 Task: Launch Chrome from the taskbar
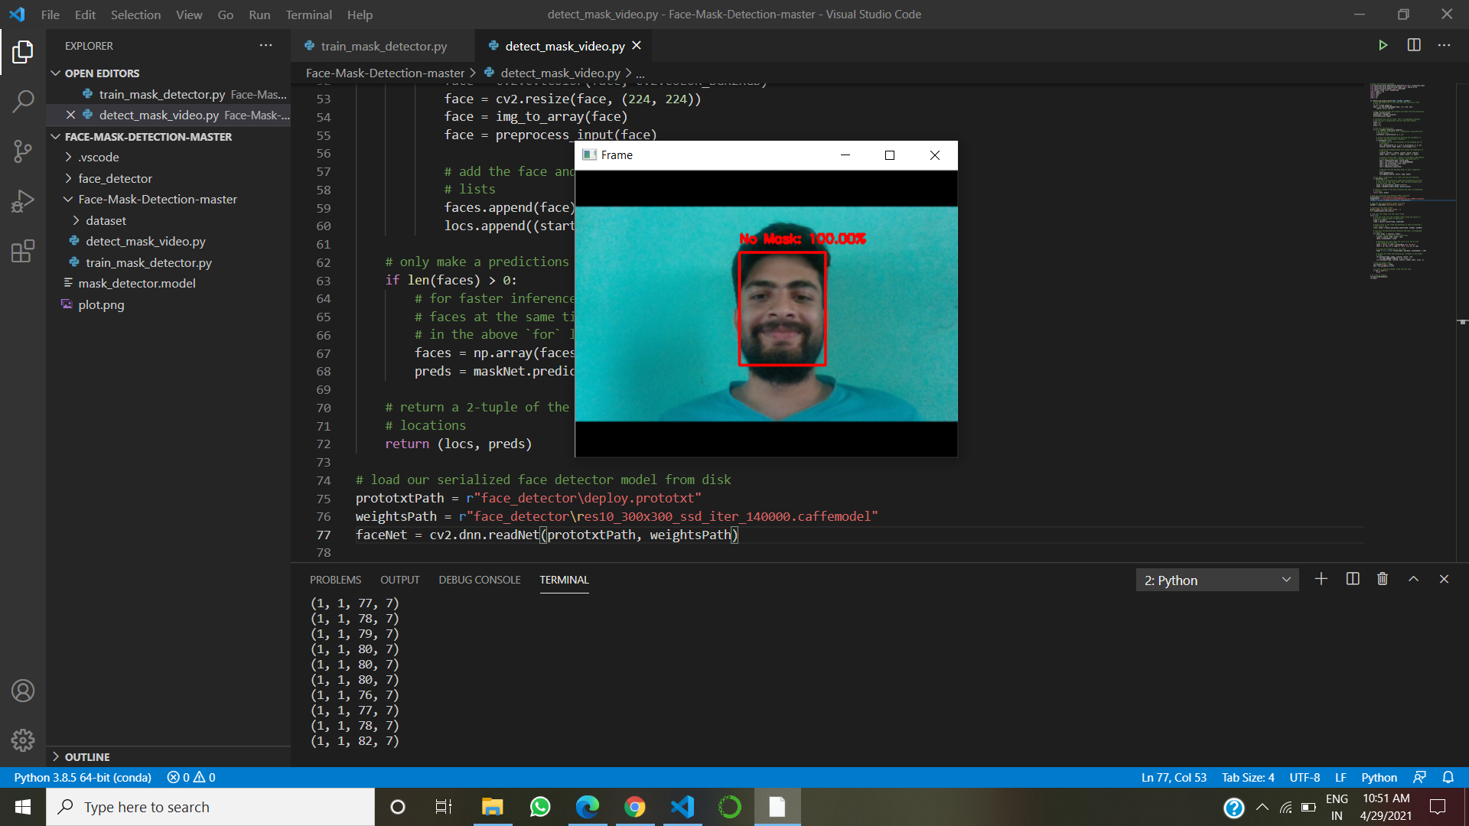click(634, 807)
